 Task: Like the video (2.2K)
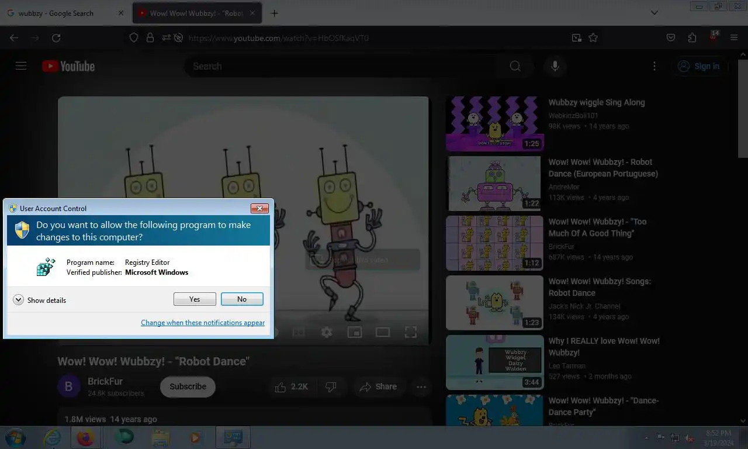point(292,386)
